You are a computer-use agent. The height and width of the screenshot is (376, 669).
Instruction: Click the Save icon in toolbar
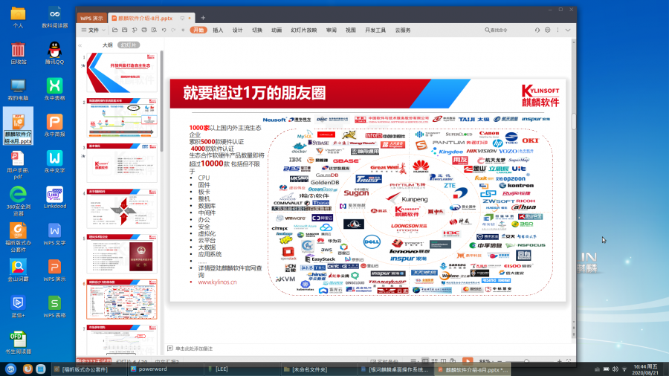[125, 30]
